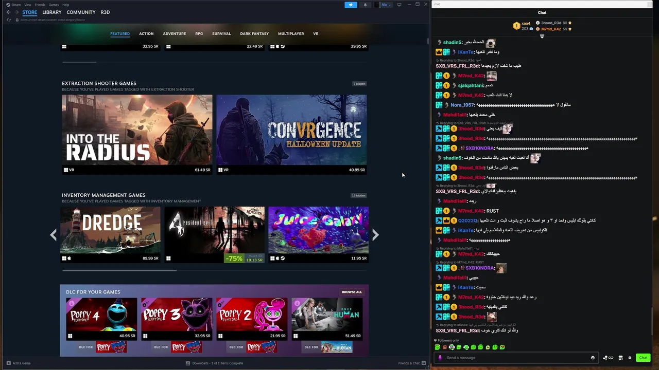
Task: Select the VR category tab
Action: coord(316,34)
